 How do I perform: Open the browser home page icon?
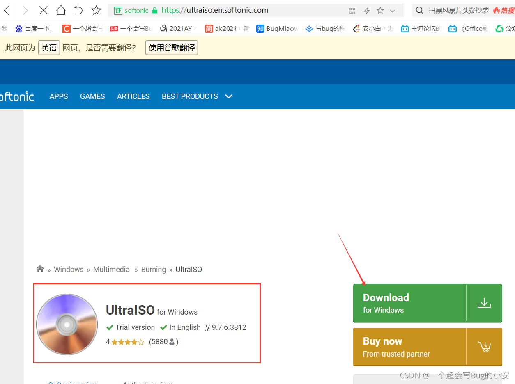61,10
